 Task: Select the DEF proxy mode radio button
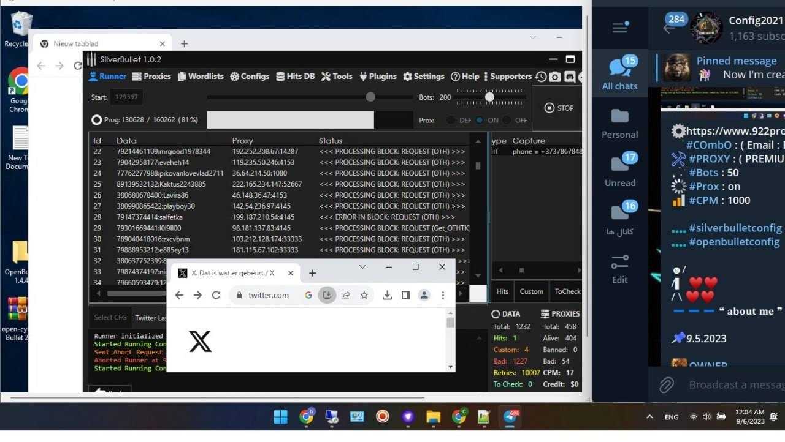pyautogui.click(x=451, y=120)
